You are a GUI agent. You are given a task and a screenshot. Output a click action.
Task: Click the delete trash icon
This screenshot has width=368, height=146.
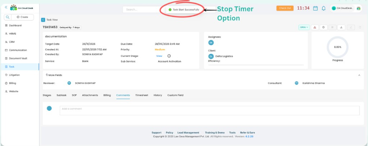coord(360,27)
